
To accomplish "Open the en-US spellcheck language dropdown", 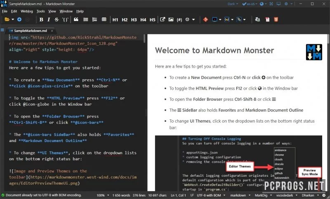I will [250, 4].
